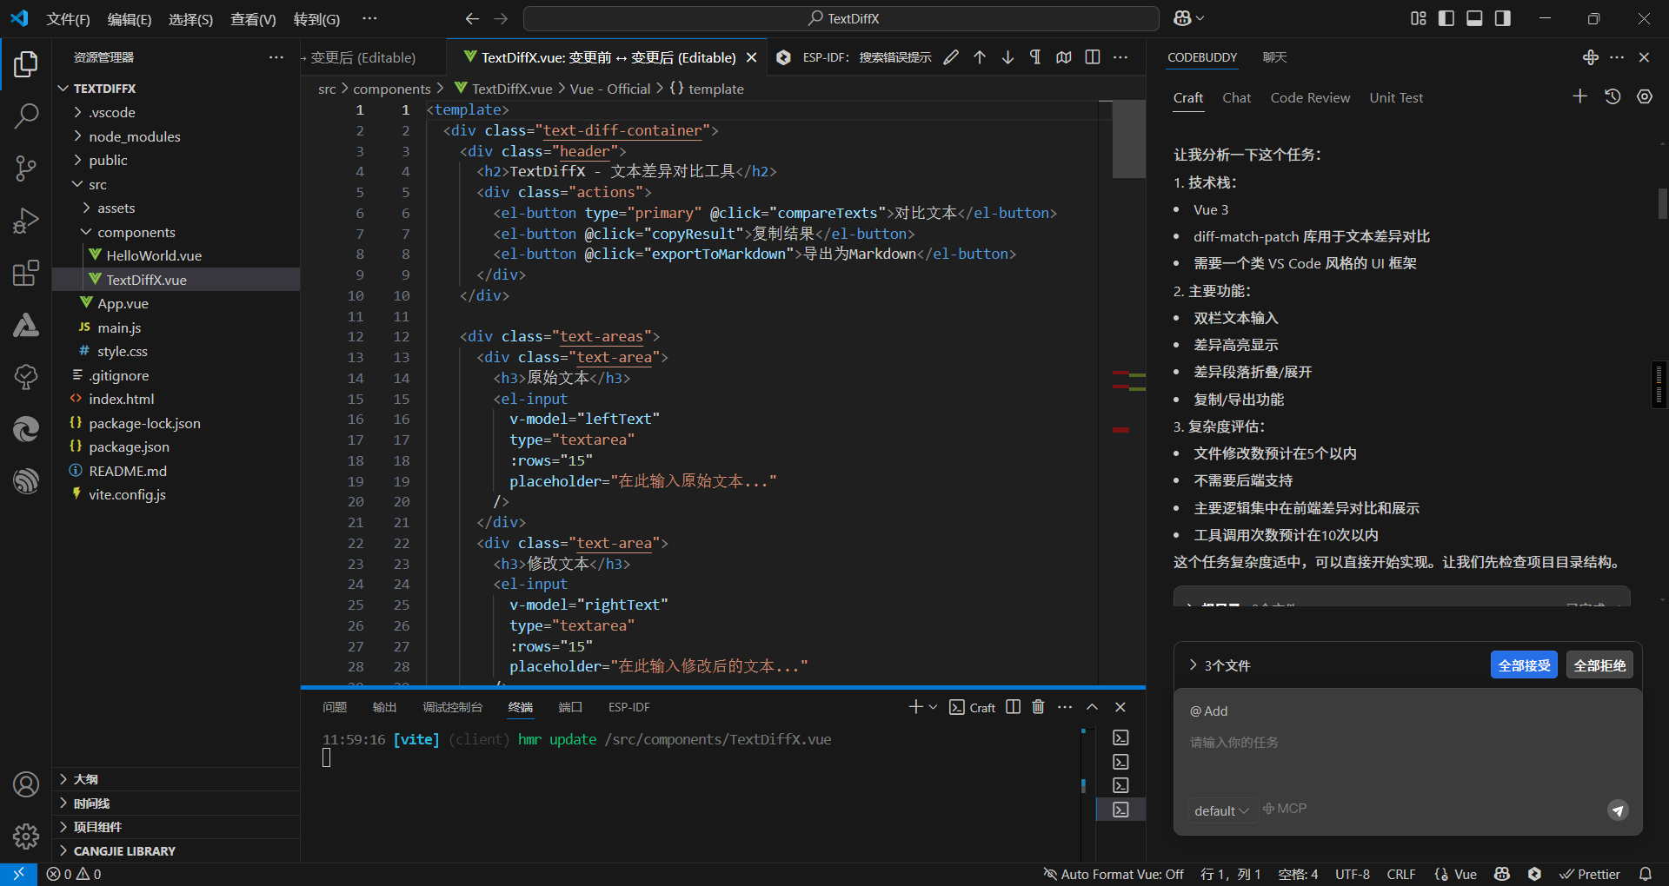Open the Manage gear icon
This screenshot has height=886, width=1669.
click(x=26, y=836)
